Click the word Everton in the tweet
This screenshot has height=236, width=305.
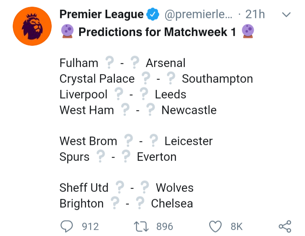pos(156,157)
